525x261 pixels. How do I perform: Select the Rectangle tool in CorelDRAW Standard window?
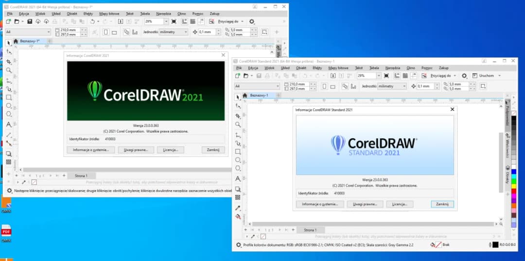point(238,151)
